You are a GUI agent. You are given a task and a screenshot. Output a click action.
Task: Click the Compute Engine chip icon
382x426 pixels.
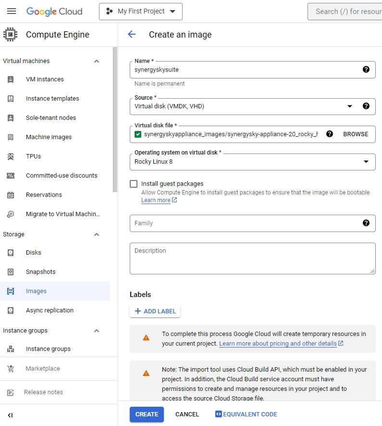click(x=10, y=35)
